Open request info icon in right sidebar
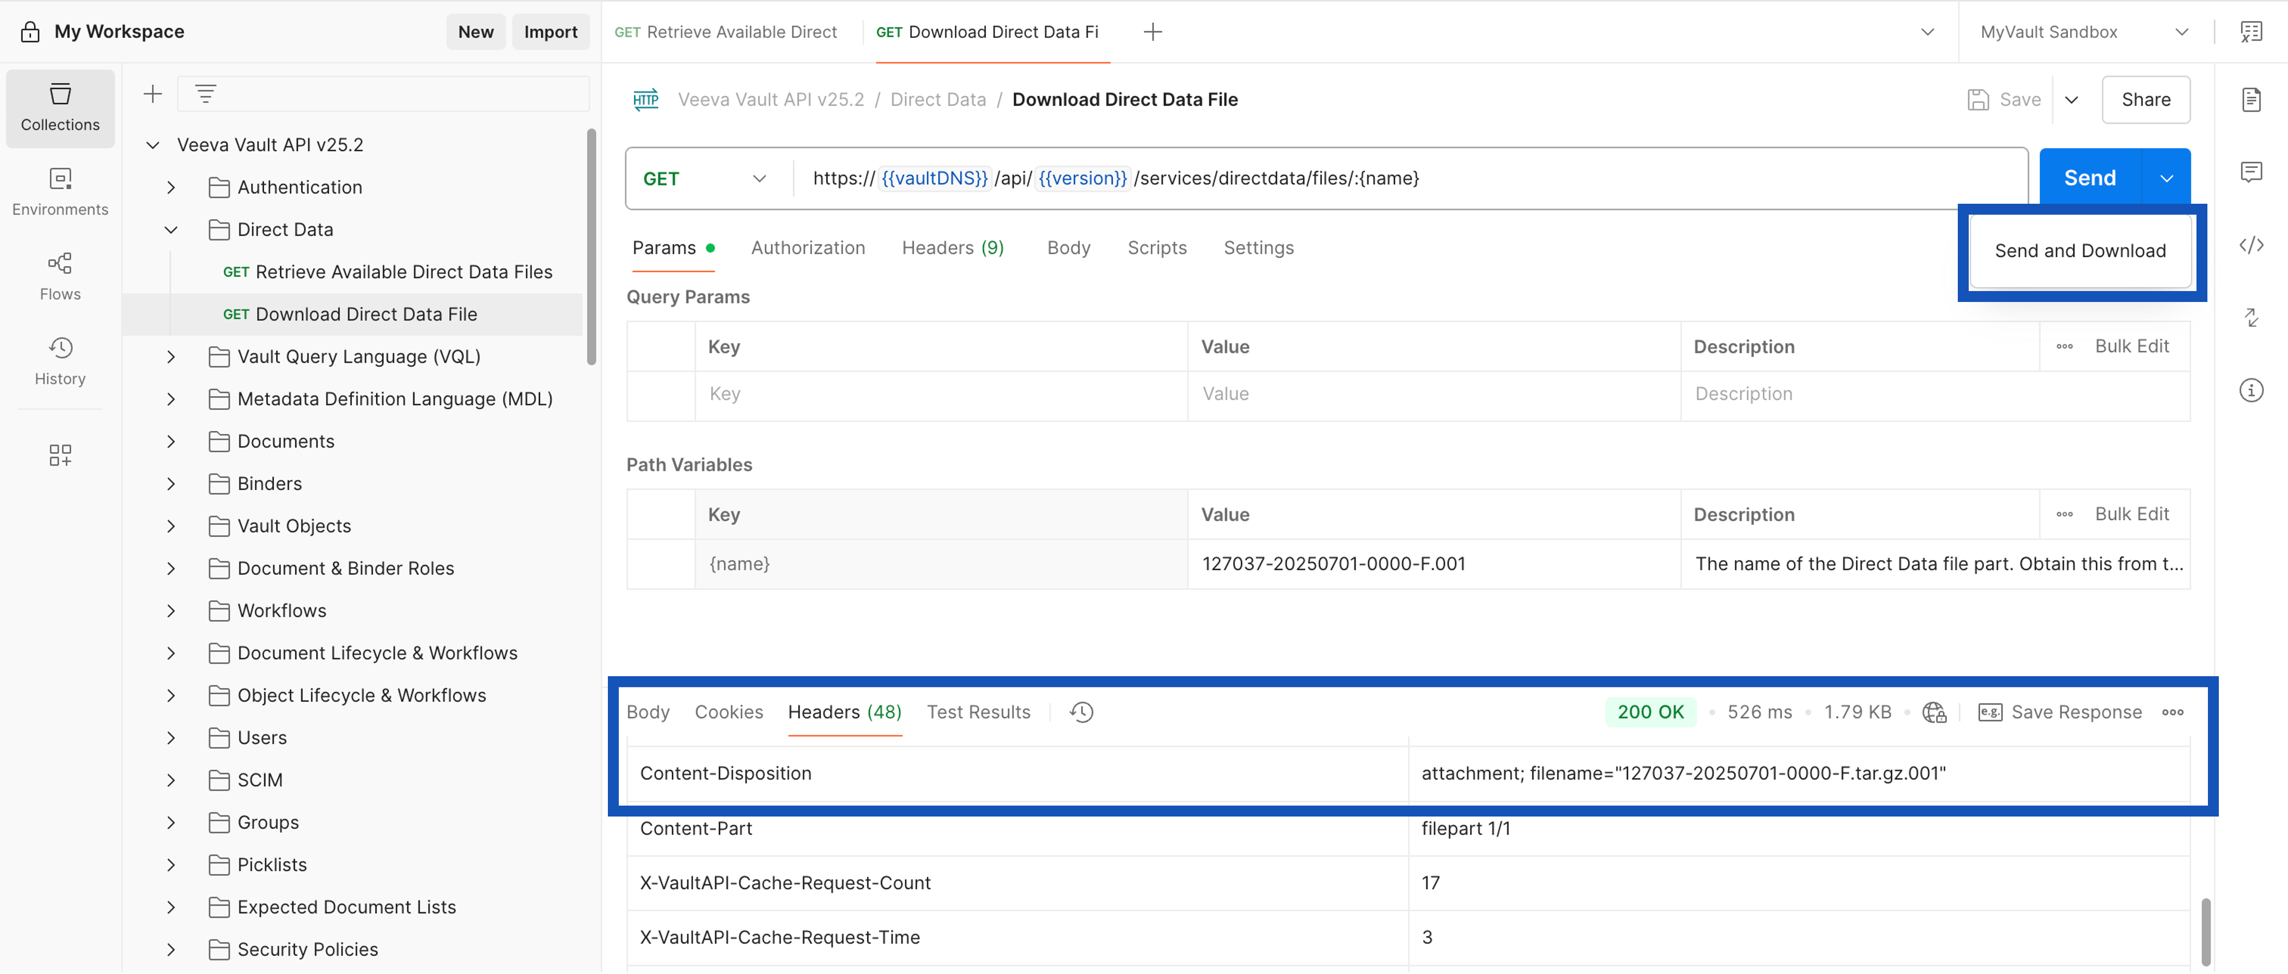 (2251, 390)
